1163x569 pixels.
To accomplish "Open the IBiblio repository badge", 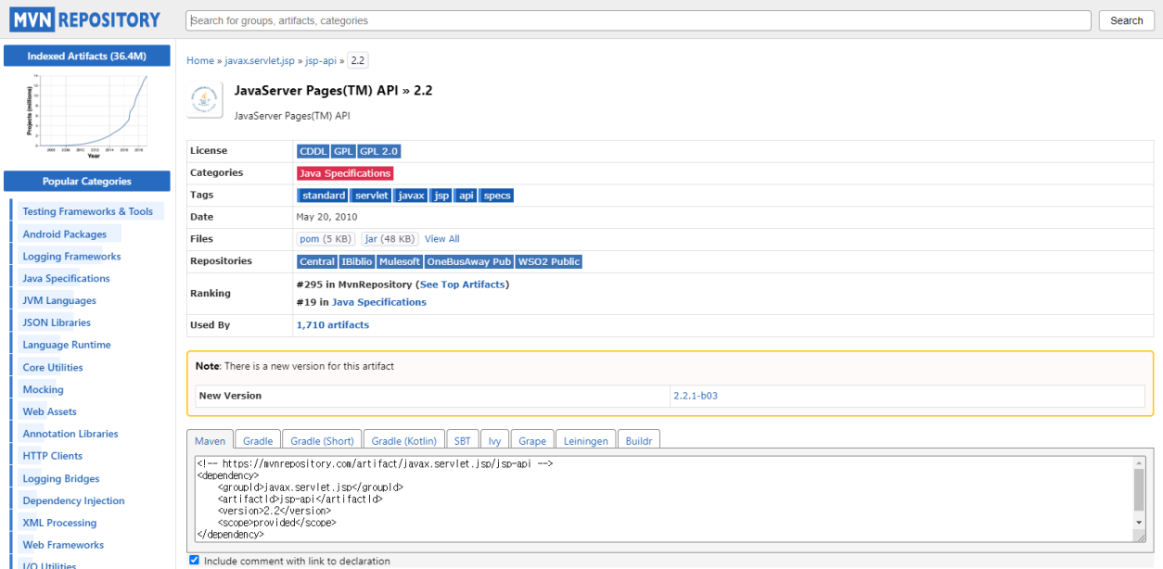I will (357, 262).
